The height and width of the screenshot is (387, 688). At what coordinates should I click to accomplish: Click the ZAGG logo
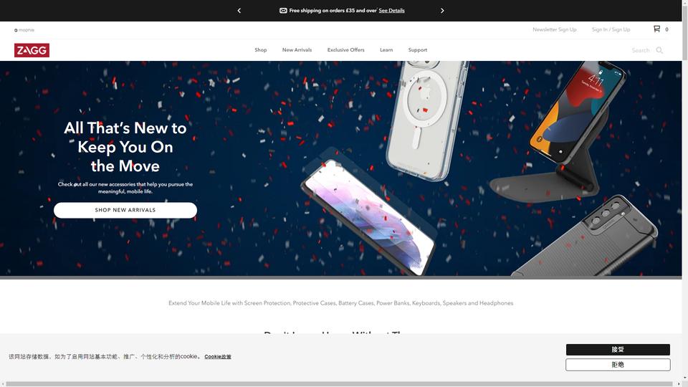[x=32, y=50]
